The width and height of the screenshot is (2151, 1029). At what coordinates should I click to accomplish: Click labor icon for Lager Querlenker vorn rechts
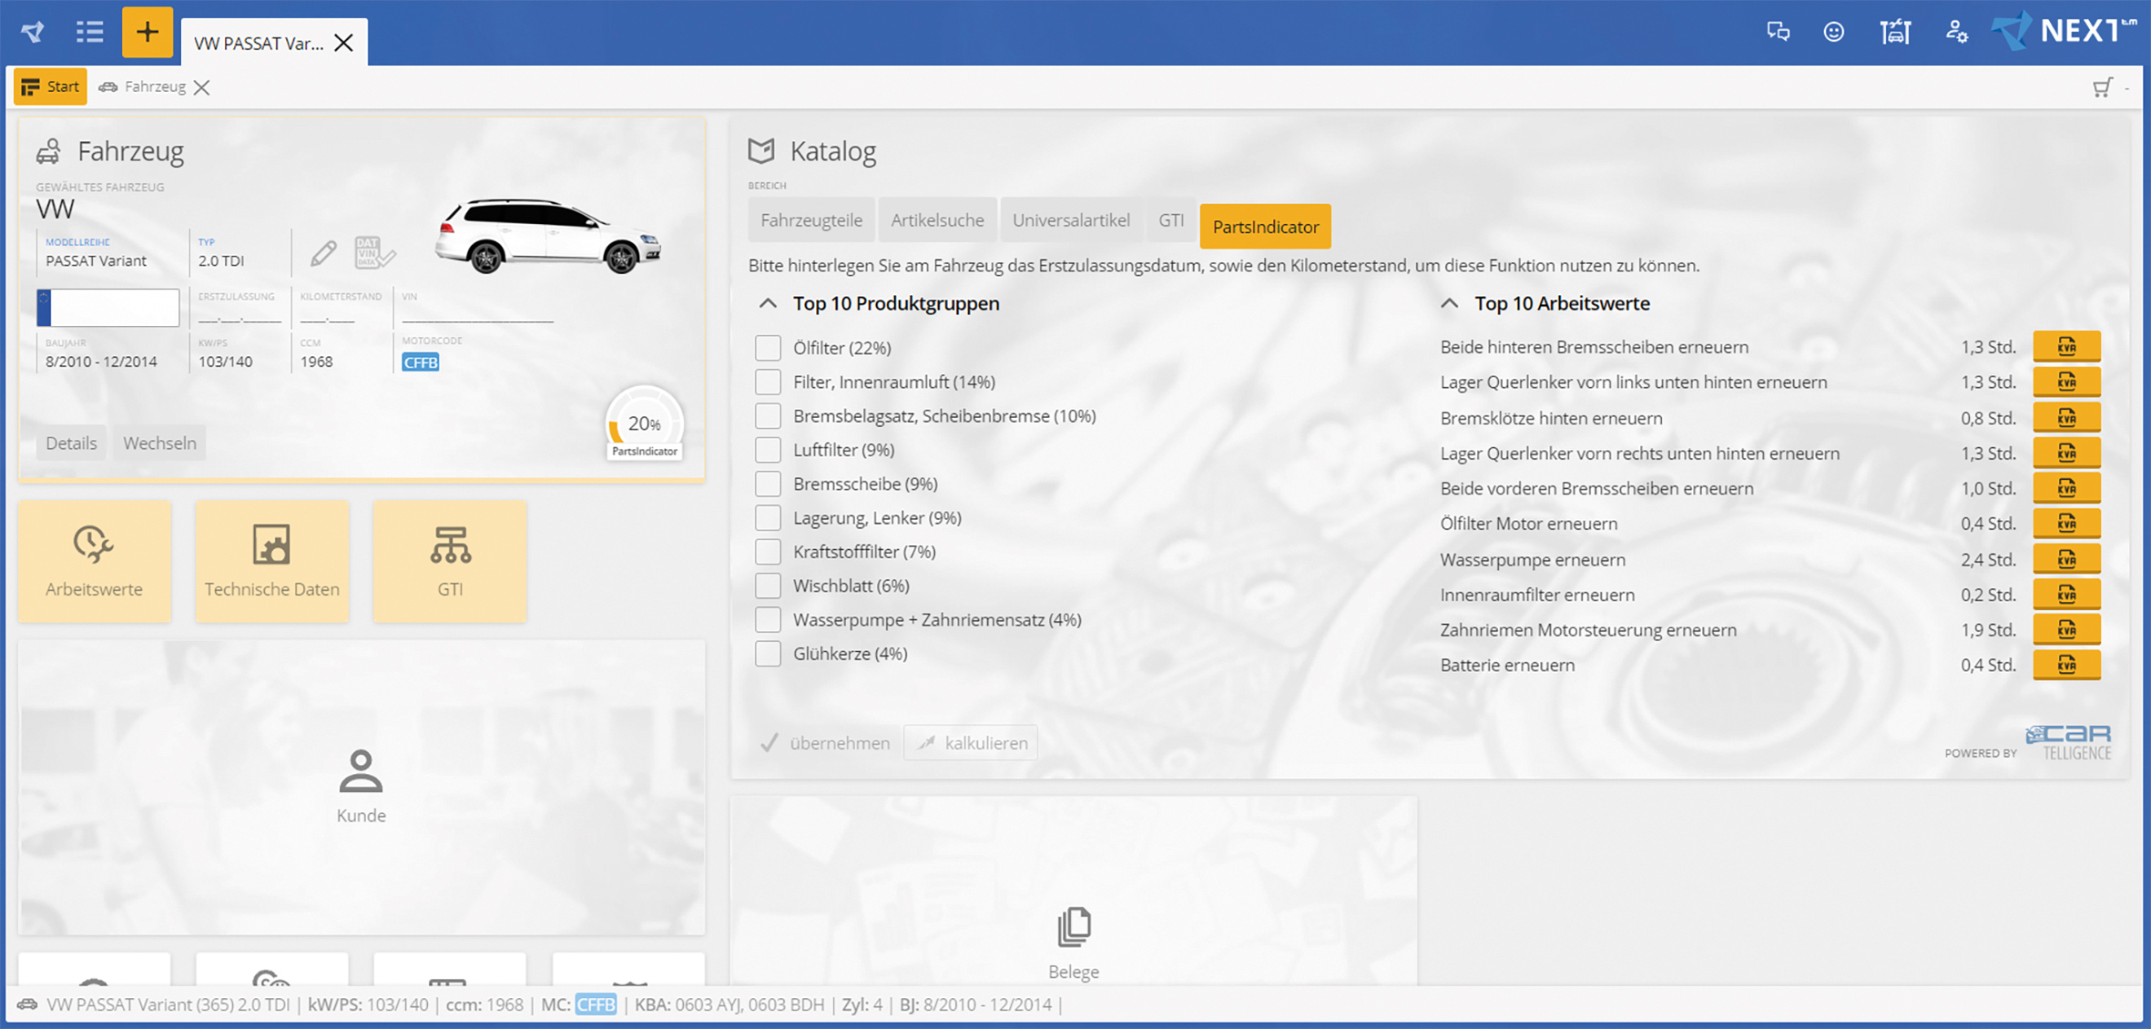[2066, 453]
